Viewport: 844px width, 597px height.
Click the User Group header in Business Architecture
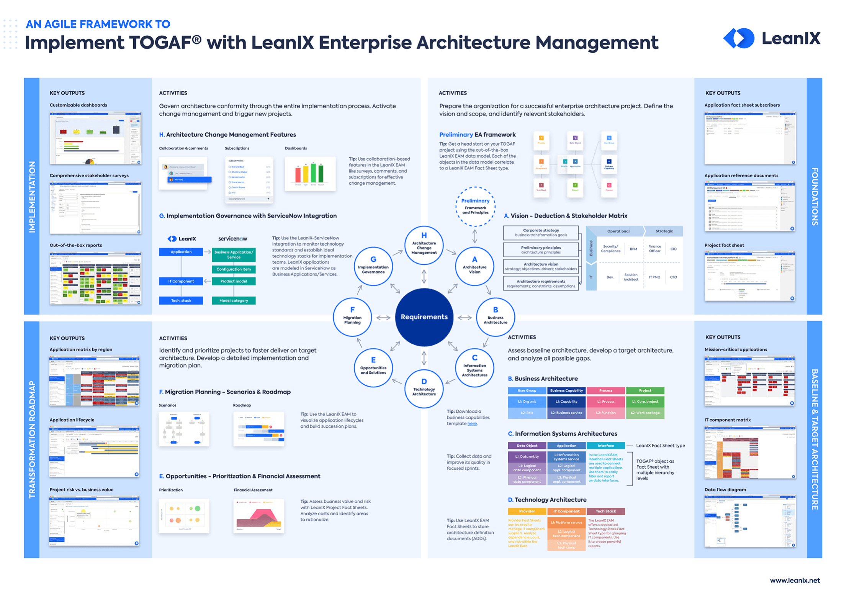pyautogui.click(x=527, y=390)
